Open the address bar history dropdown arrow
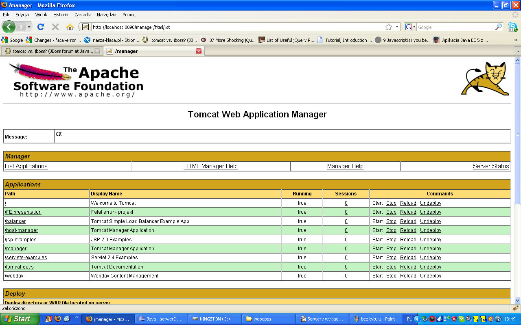 coord(397,27)
